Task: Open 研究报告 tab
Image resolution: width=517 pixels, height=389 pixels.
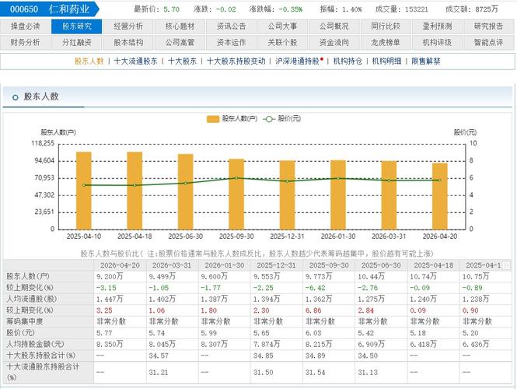Action: coord(488,26)
